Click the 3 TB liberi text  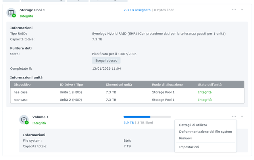(145, 123)
